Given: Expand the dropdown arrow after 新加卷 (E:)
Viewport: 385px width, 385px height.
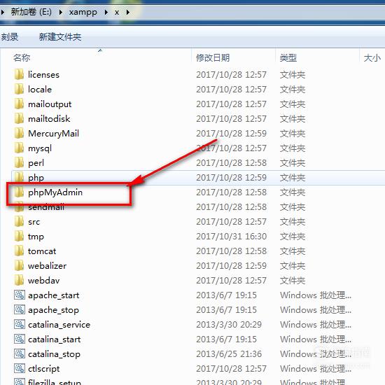Looking at the screenshot, I should click(x=60, y=12).
